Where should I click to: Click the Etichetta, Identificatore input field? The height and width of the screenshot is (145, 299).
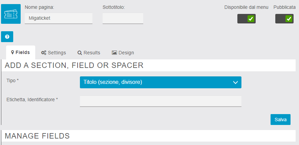[161, 101]
